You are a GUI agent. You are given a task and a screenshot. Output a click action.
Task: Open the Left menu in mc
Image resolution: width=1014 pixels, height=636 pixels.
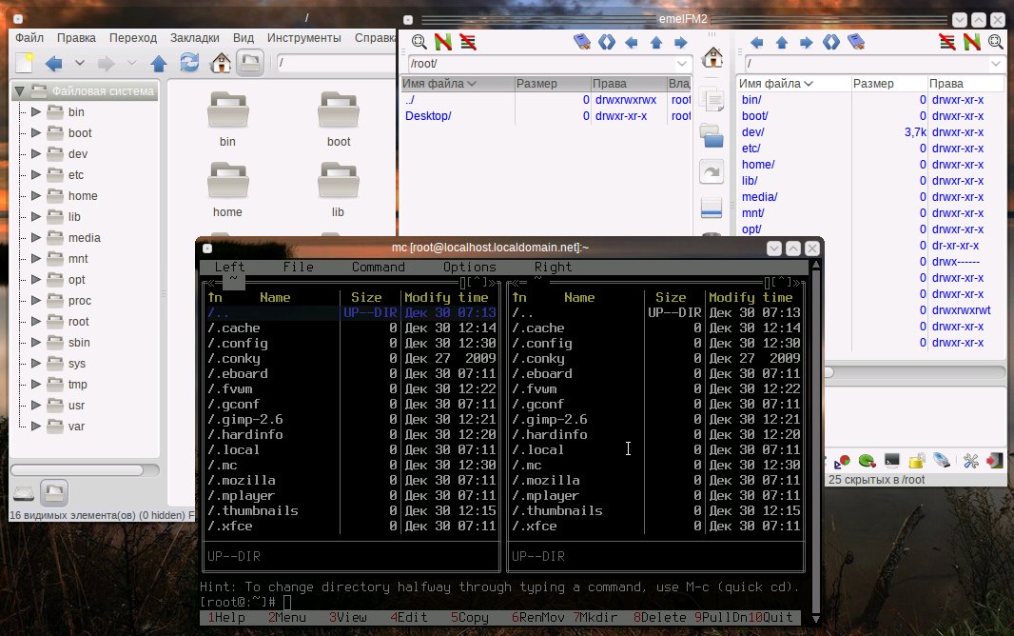pos(229,267)
